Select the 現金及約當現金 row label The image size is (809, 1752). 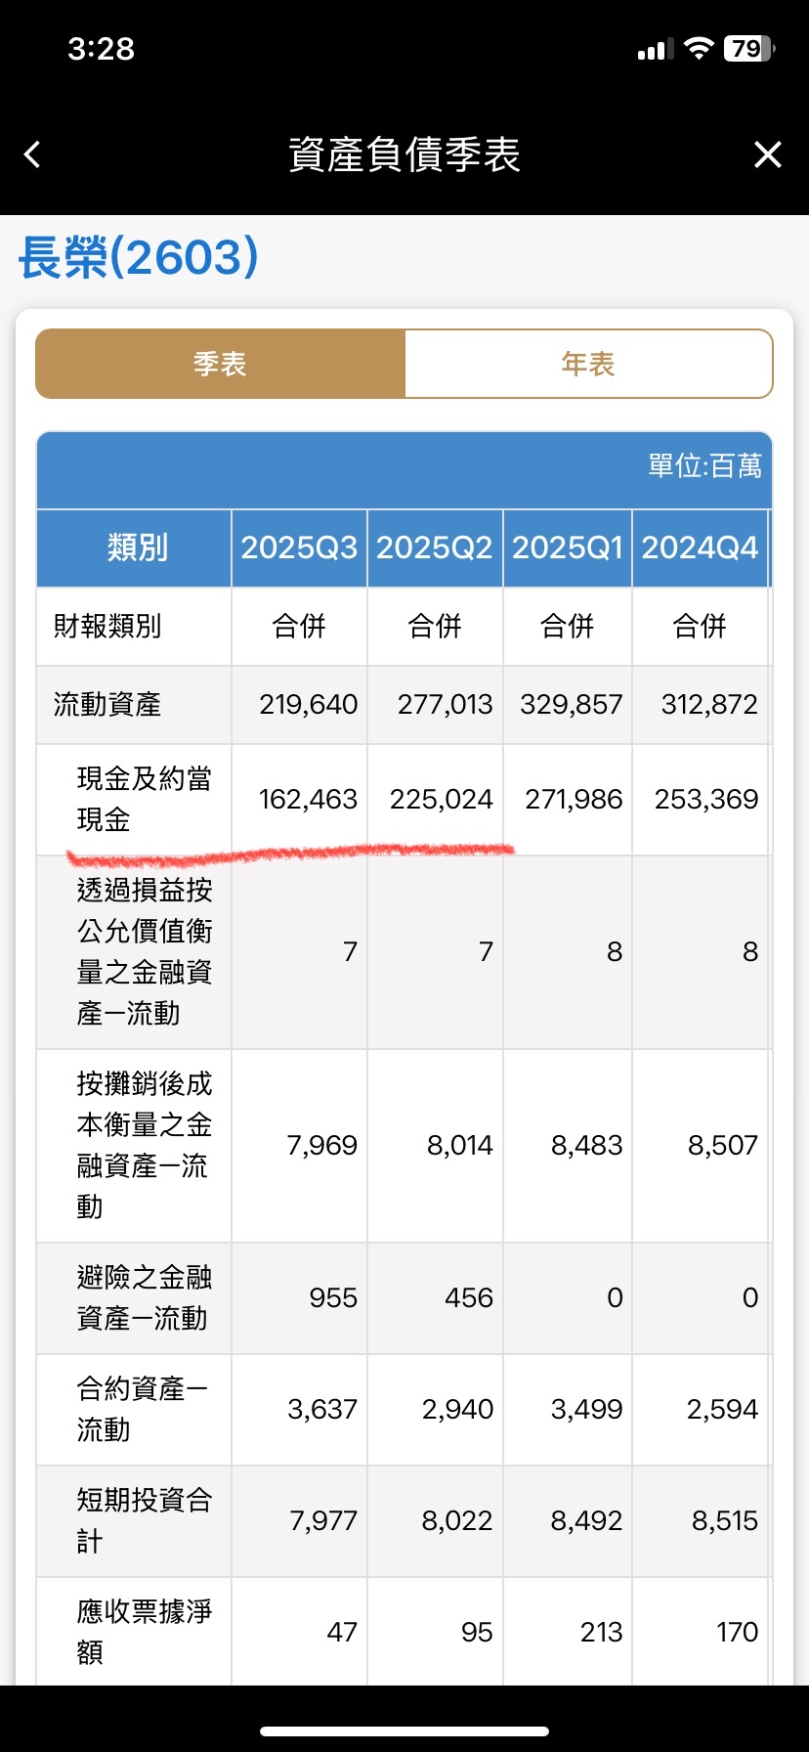(144, 799)
